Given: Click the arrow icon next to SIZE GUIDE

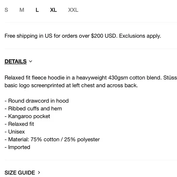Looking at the screenshot, I should [39, 173].
